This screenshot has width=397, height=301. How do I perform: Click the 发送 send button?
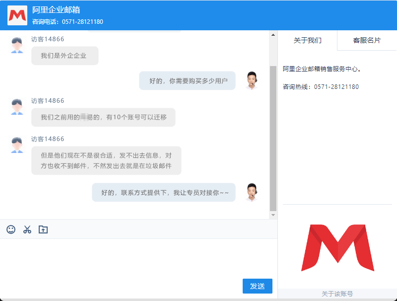(258, 286)
